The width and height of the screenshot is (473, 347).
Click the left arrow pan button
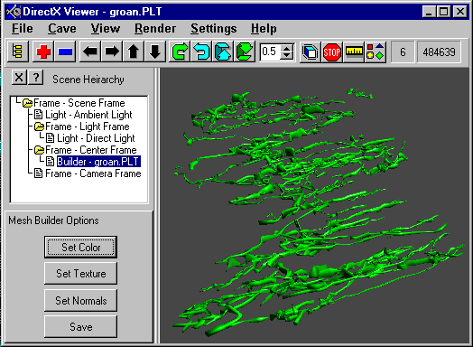pos(90,52)
